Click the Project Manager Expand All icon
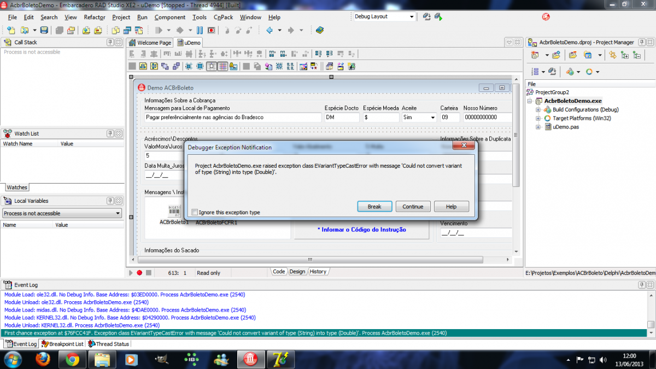The image size is (656, 369). click(x=624, y=55)
